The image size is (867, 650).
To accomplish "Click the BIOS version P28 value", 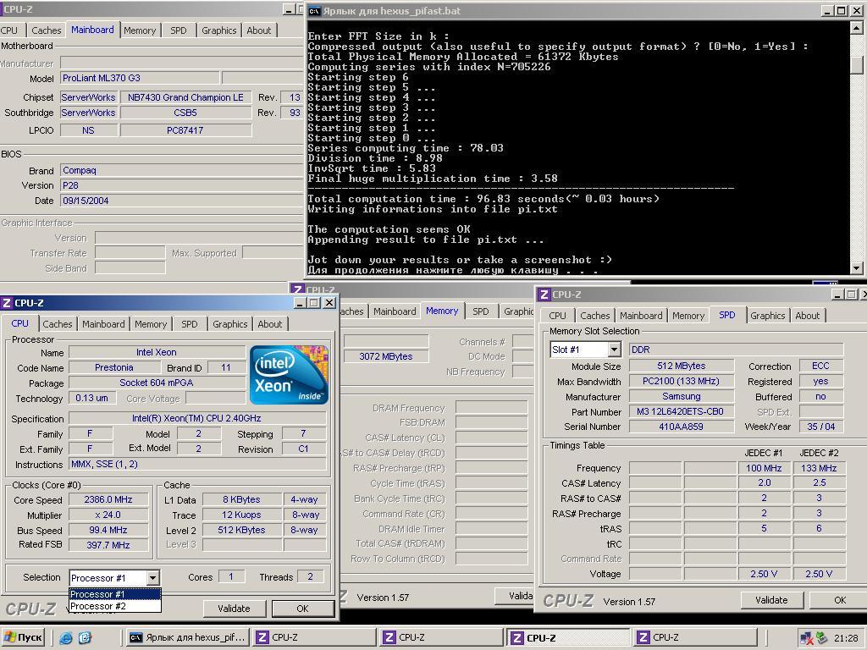I will pos(181,185).
